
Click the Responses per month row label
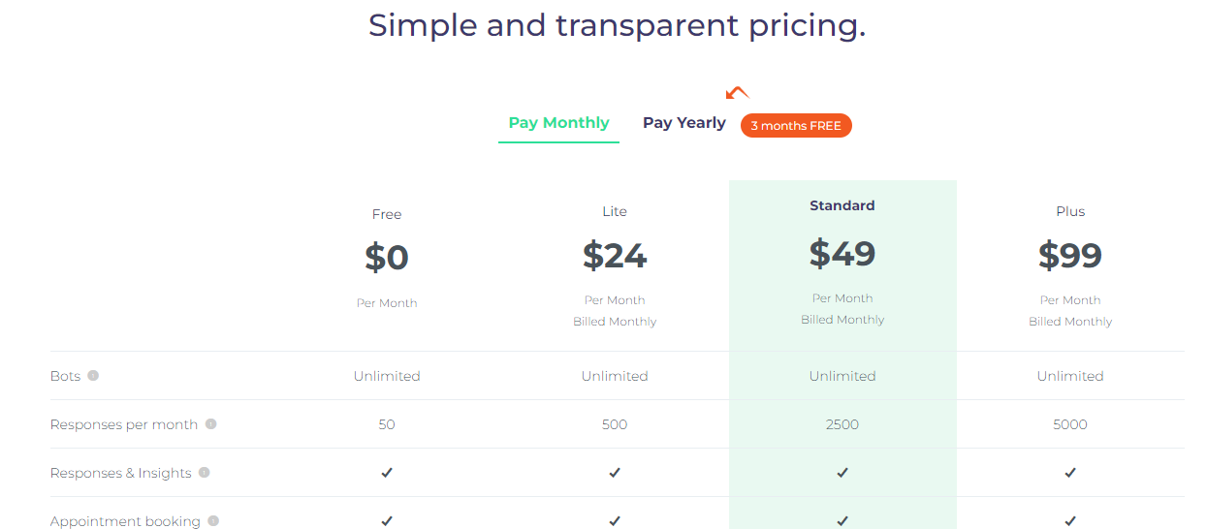[124, 424]
